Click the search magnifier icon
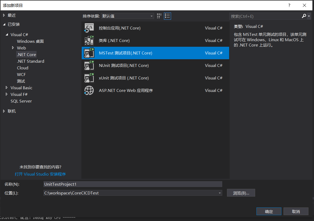This screenshot has height=221, width=314. (x=304, y=16)
